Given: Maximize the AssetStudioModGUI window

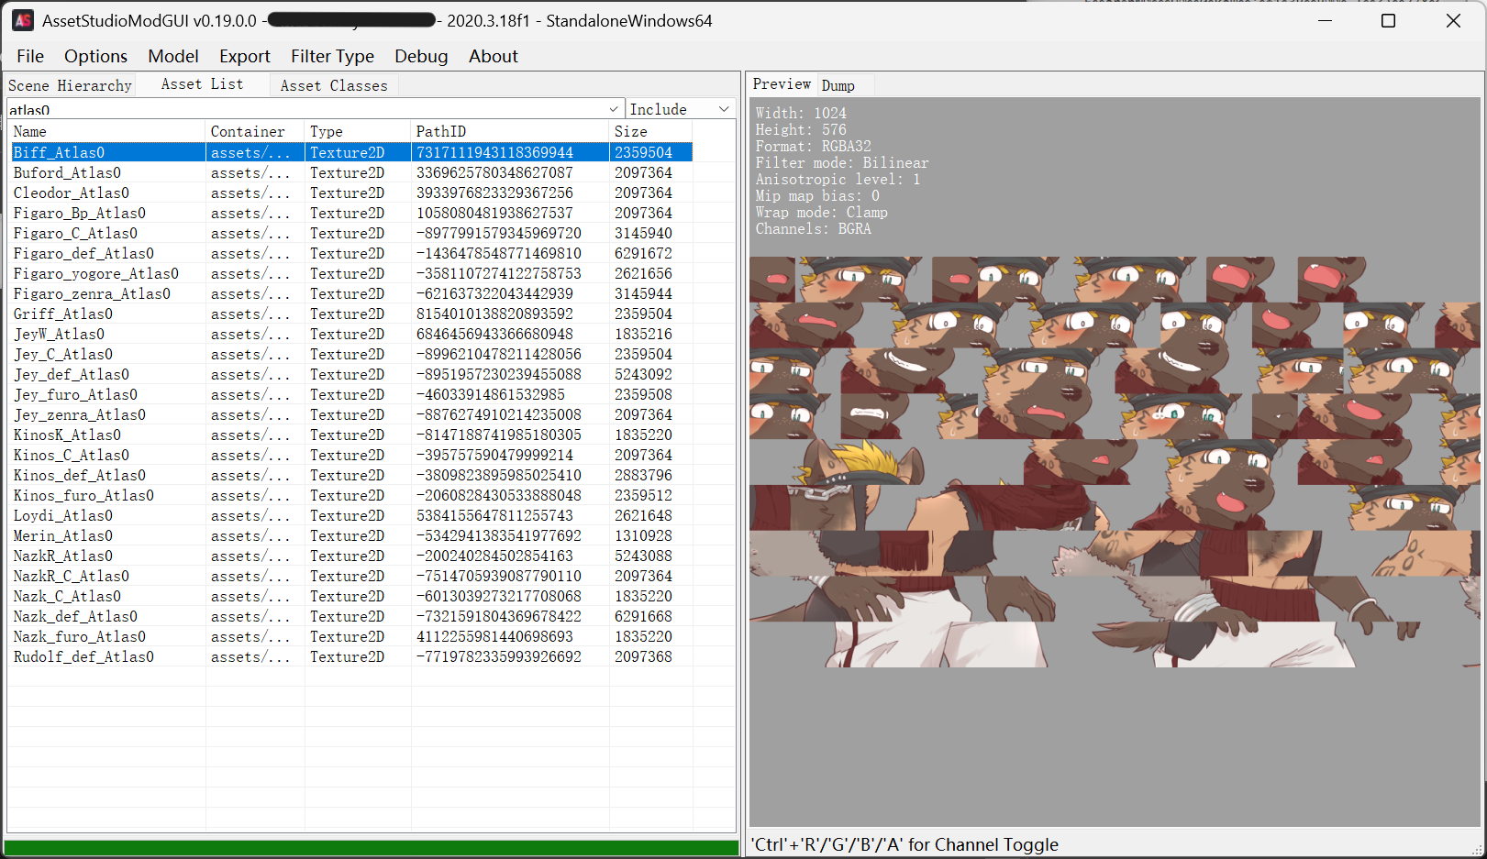Looking at the screenshot, I should click(x=1388, y=20).
